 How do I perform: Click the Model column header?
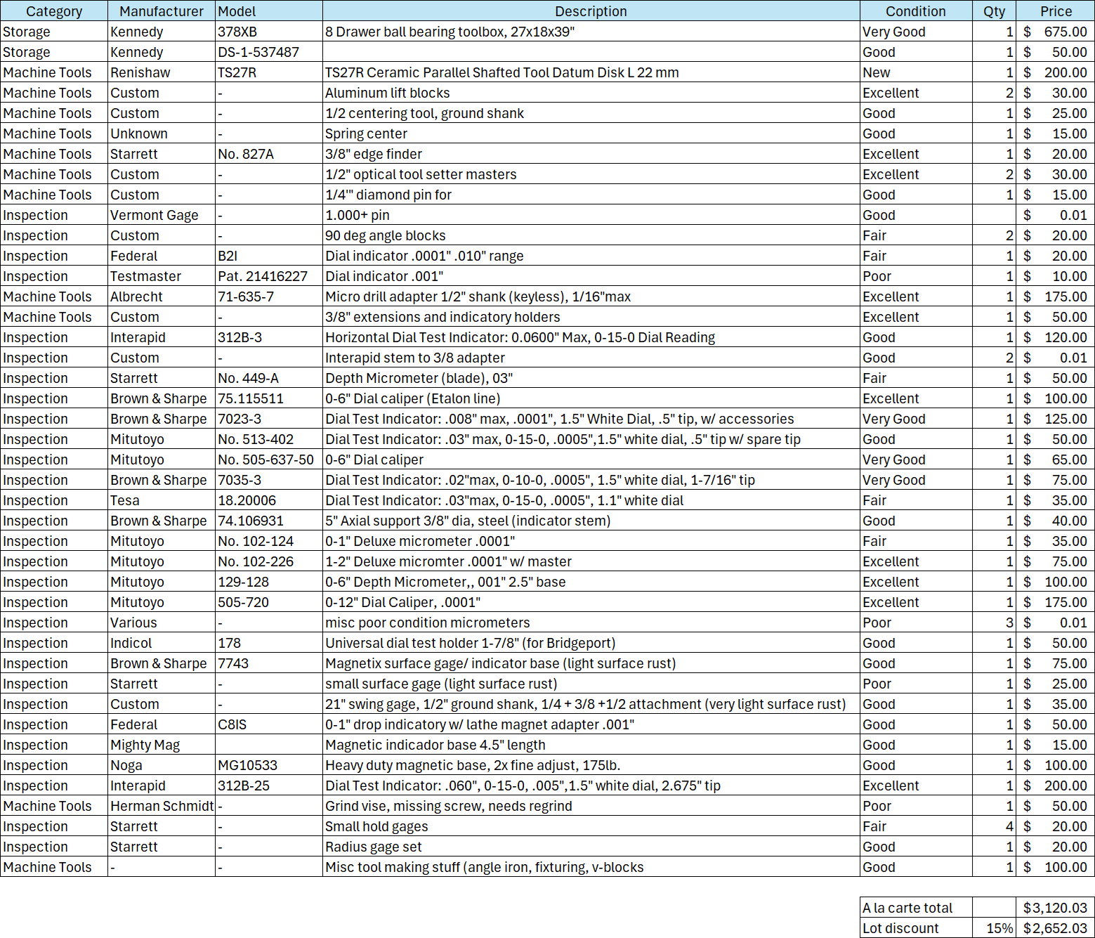tap(269, 11)
